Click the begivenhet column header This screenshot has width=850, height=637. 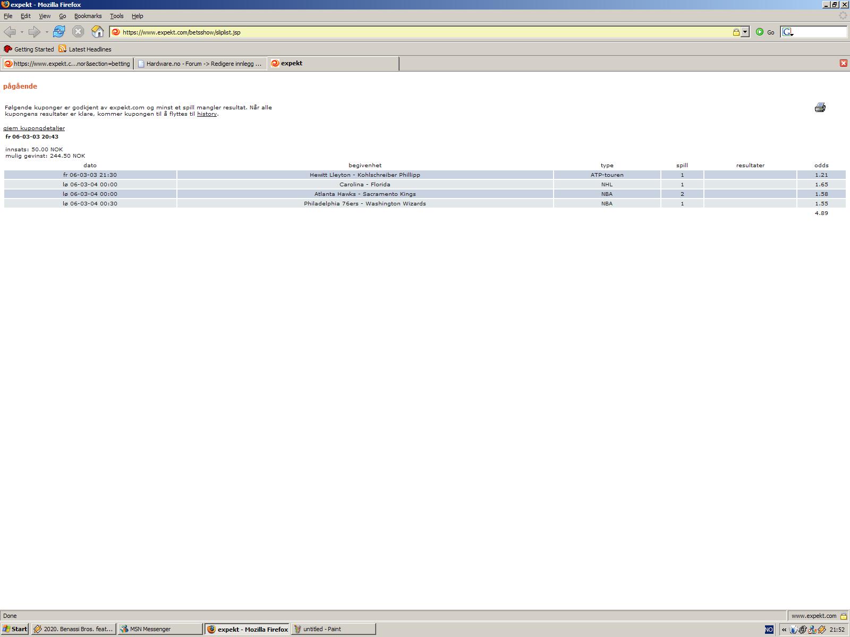point(365,165)
